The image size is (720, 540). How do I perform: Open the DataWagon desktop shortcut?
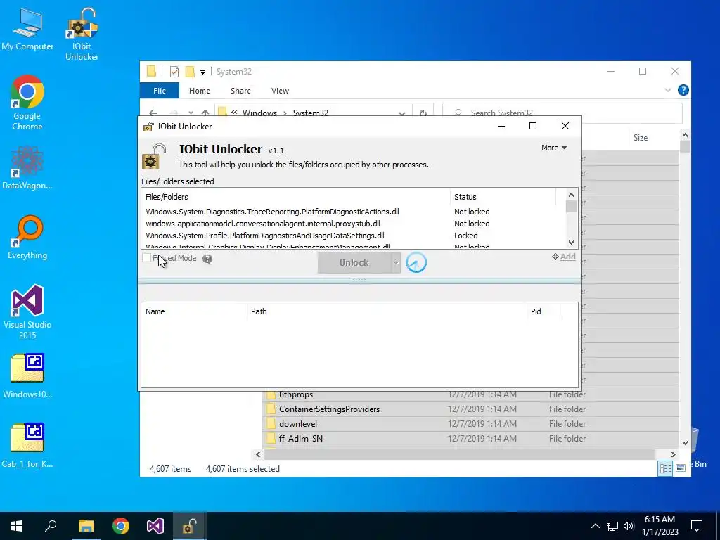pyautogui.click(x=27, y=167)
